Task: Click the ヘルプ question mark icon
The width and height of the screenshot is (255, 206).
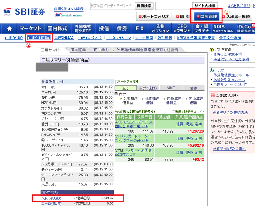Action: (x=212, y=70)
